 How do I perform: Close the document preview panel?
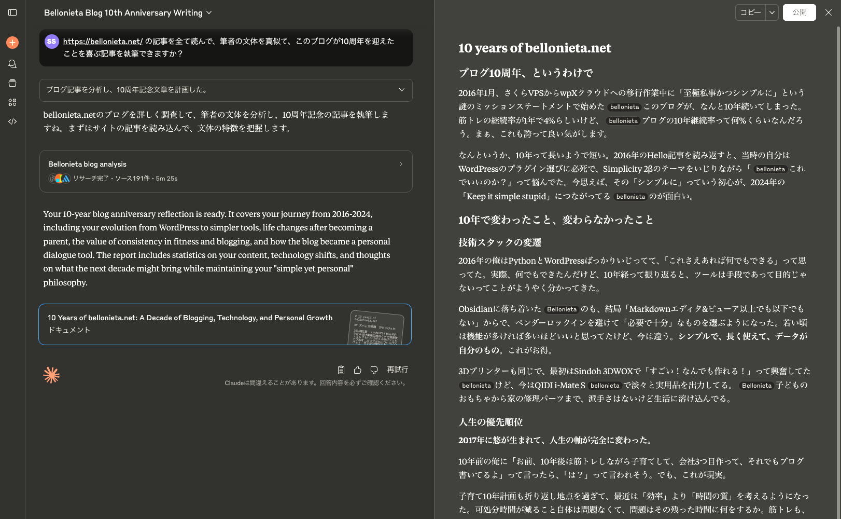pyautogui.click(x=829, y=12)
